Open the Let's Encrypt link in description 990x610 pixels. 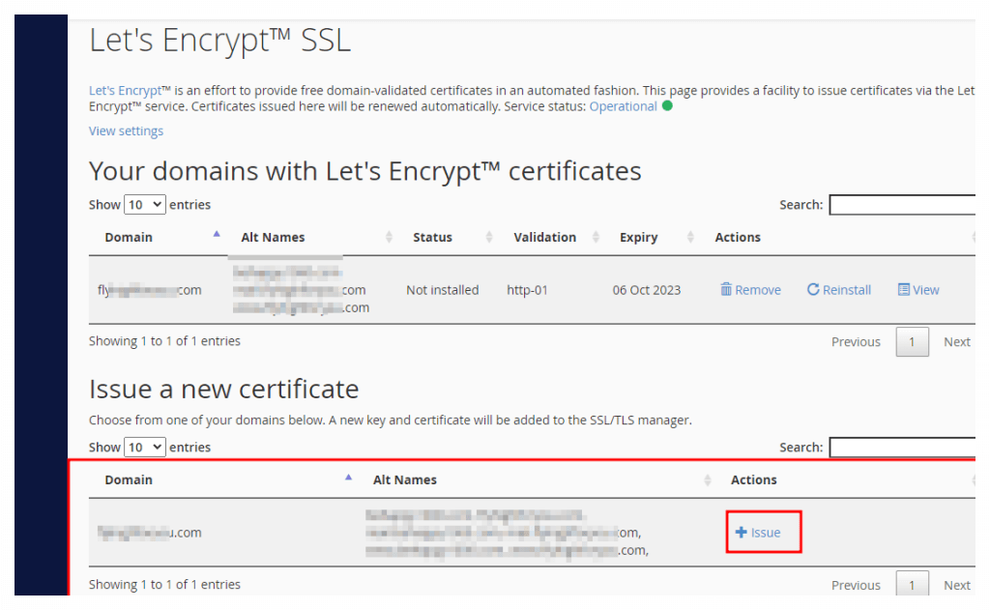[x=130, y=90]
